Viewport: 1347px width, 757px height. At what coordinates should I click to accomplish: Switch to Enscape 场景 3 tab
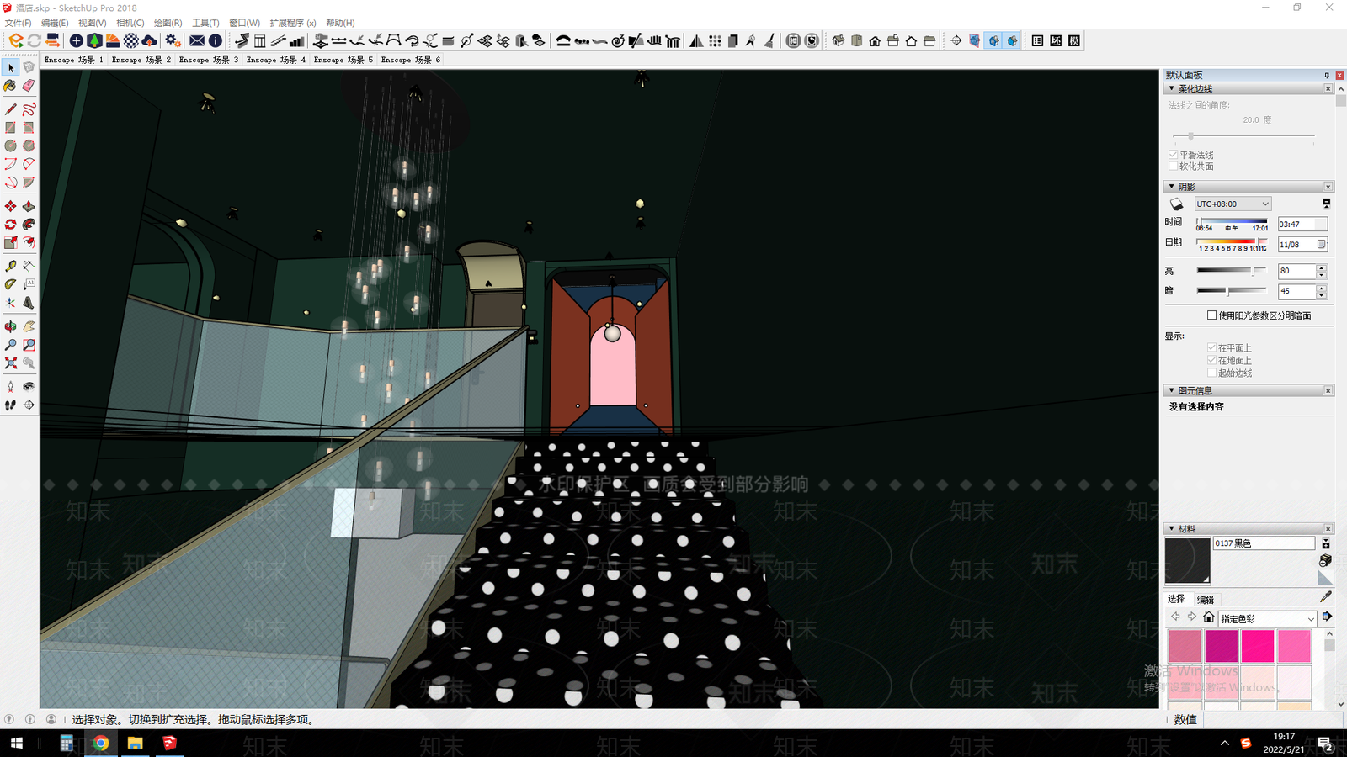(x=209, y=60)
